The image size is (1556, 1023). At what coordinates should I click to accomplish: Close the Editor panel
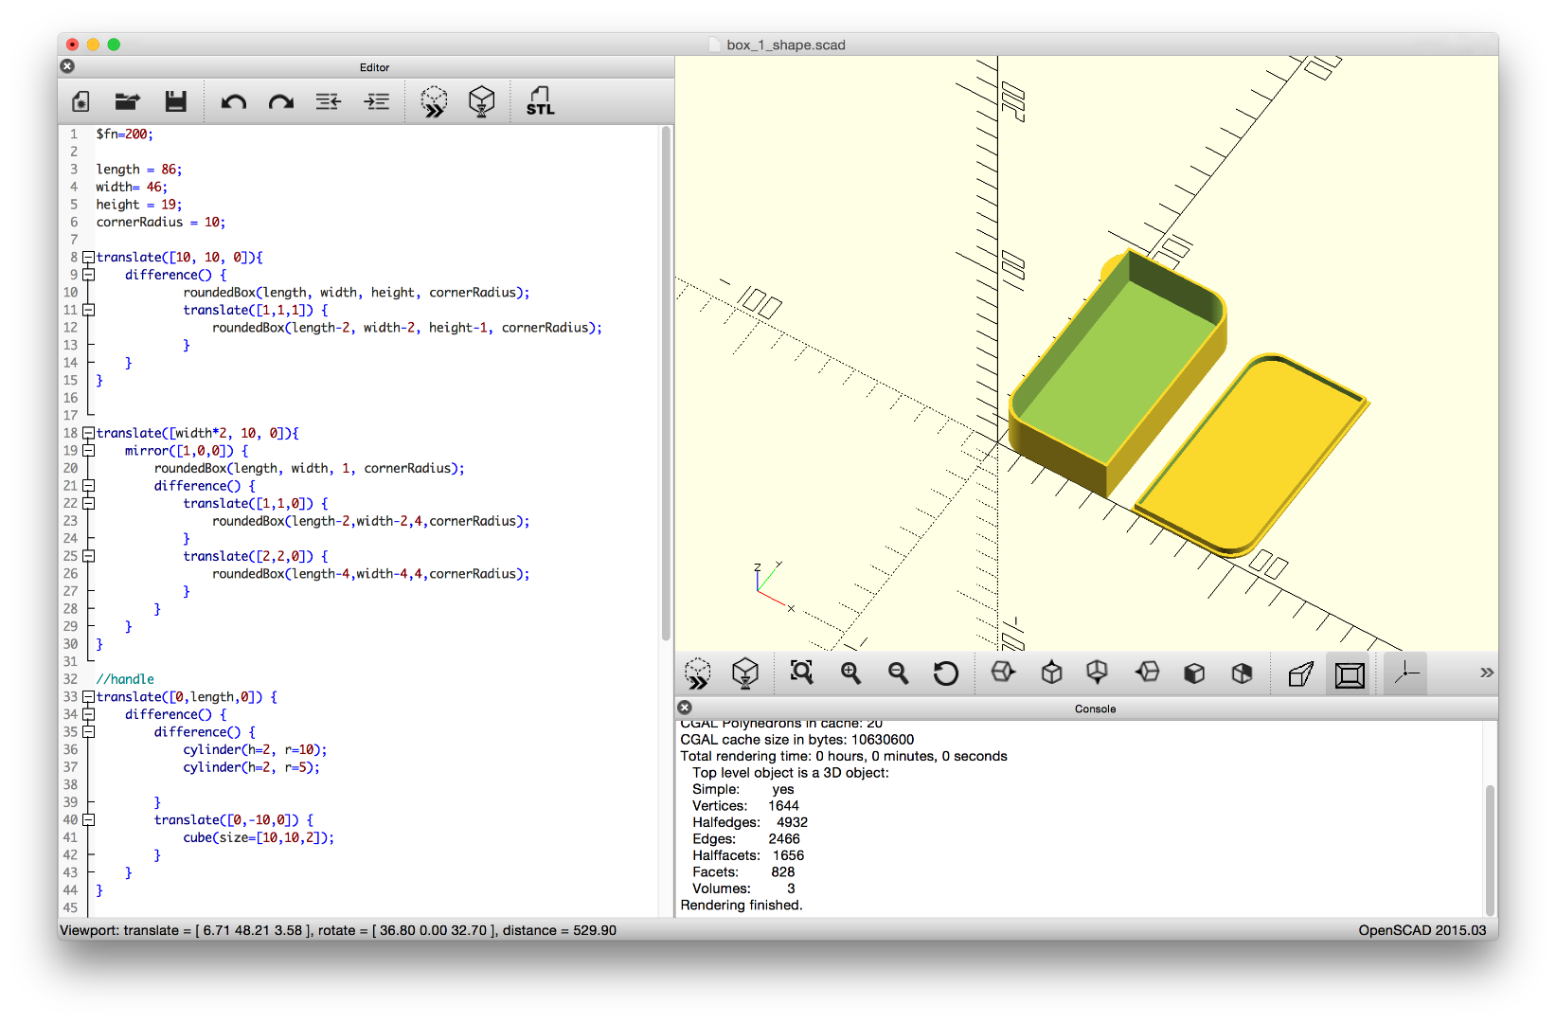click(66, 66)
